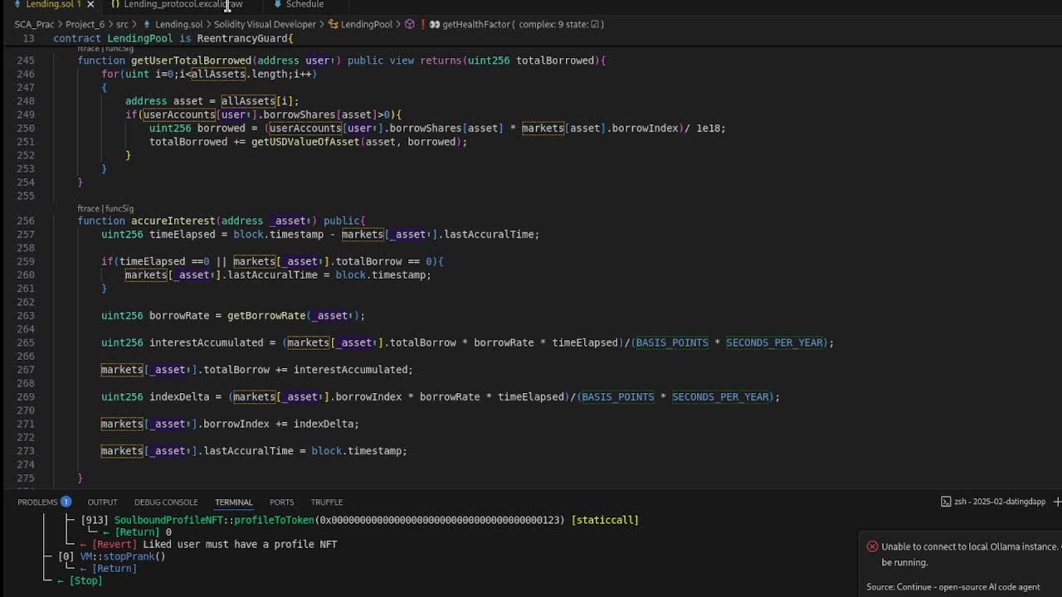Select the Solidity Visual Developer breadcrumb
This screenshot has height=597, width=1062.
[265, 24]
